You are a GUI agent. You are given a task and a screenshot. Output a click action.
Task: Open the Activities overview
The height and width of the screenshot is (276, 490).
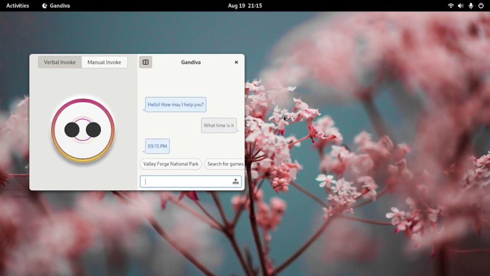18,6
